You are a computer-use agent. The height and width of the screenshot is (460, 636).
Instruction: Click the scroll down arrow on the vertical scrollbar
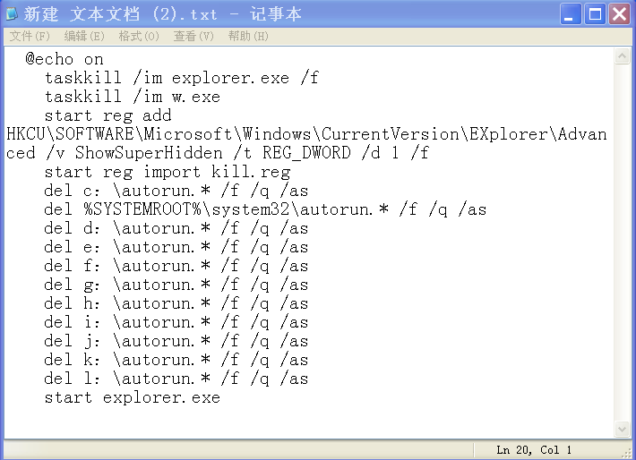[623, 430]
